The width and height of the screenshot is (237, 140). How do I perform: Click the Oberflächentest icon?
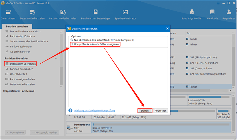click(7, 74)
